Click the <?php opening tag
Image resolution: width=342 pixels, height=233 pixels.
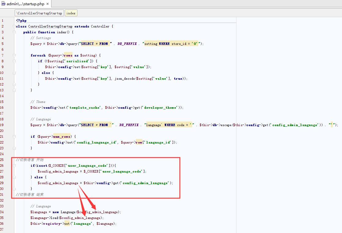21,20
